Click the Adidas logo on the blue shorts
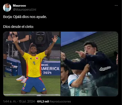Screen dimensions: 122x105 [x=44, y=89]
